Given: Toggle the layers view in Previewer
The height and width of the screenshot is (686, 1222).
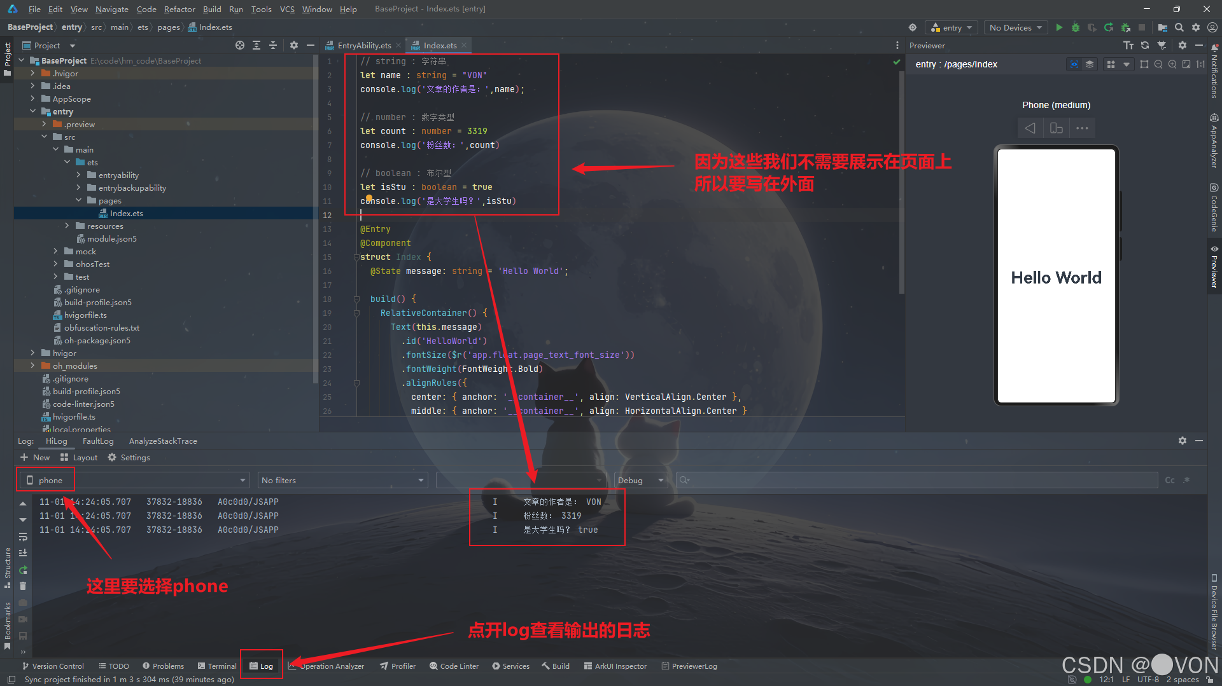Looking at the screenshot, I should click(x=1090, y=64).
